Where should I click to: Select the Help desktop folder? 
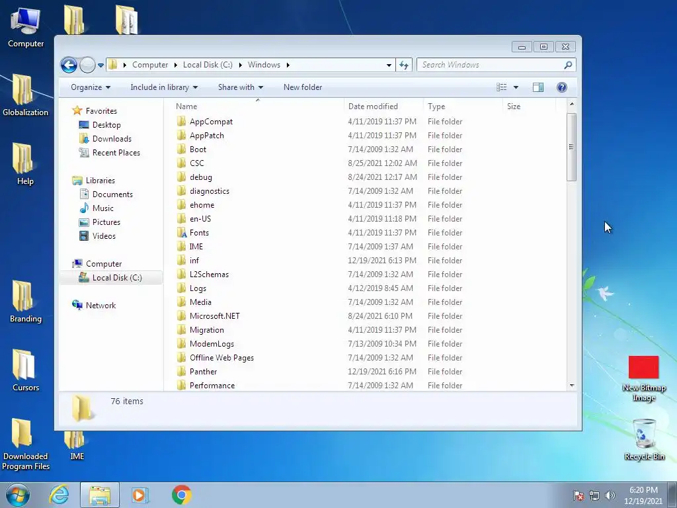[25, 164]
